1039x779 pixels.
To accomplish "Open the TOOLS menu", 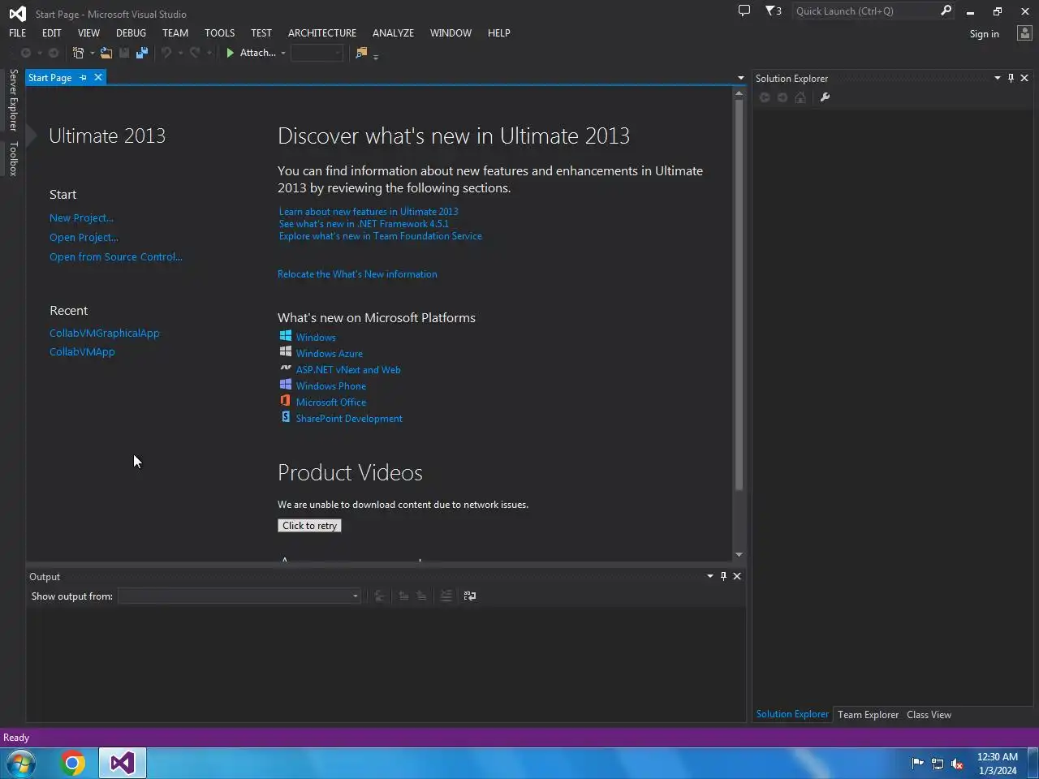I will pos(219,32).
